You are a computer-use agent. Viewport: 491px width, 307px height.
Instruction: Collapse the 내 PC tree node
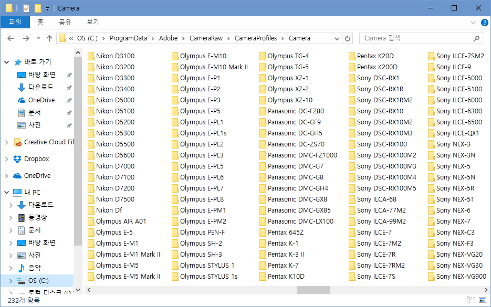pos(7,192)
